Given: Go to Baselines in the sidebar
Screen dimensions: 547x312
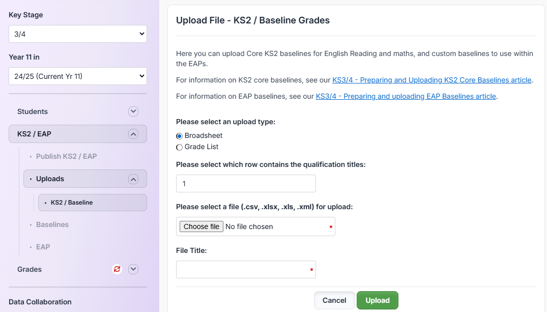Looking at the screenshot, I should [52, 224].
